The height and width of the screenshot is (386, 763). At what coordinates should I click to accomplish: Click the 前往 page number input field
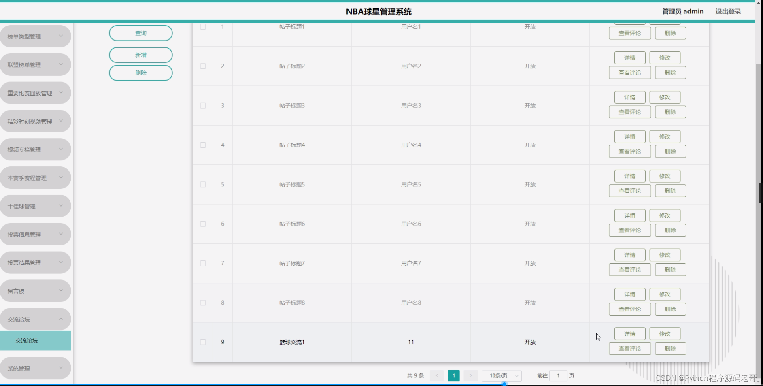pos(558,375)
